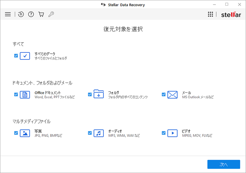Open the help question mark icon
The image size is (246, 173).
coord(31,14)
